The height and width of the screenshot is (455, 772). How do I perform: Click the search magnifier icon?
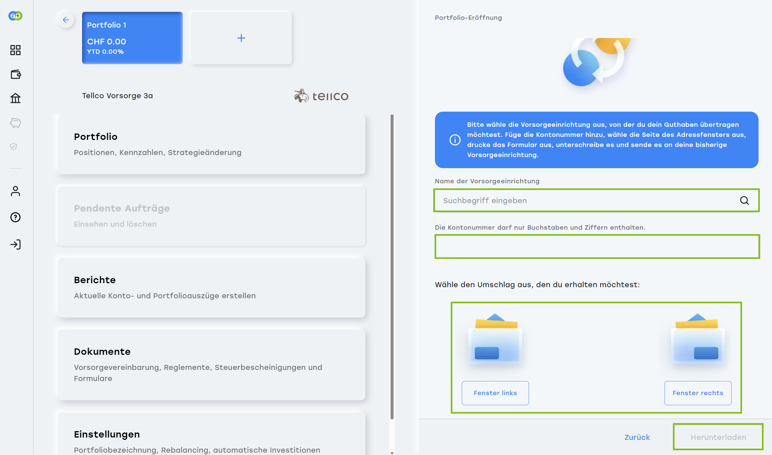pos(744,200)
